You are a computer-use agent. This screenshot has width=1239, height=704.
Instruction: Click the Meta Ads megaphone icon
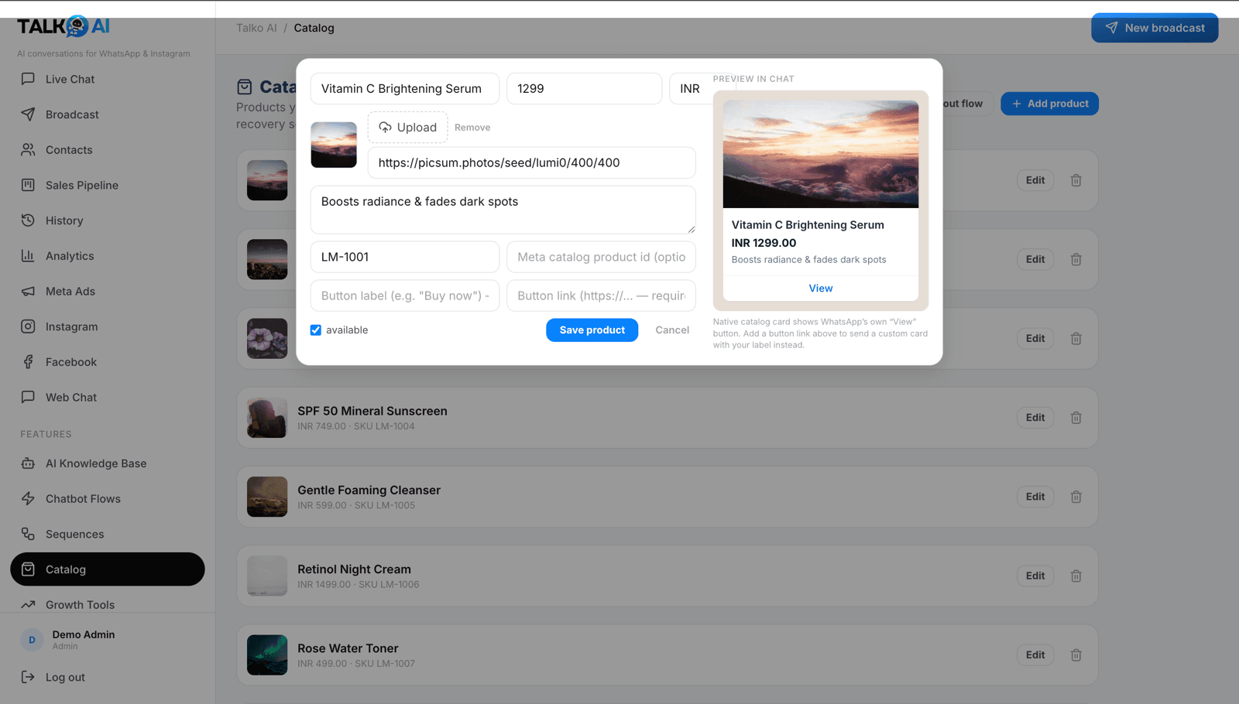[x=28, y=292]
